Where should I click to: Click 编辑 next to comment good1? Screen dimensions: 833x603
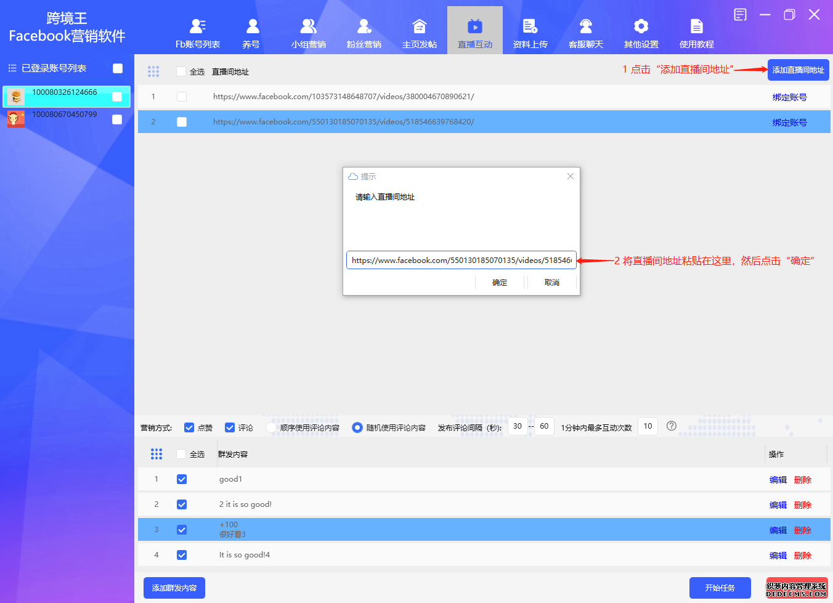tap(778, 479)
